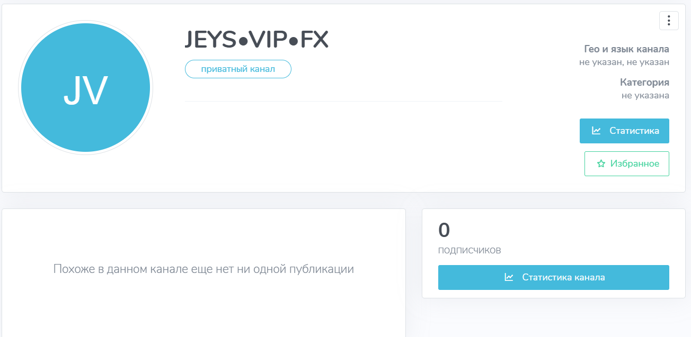Viewport: 691px width, 337px height.
Task: Open the JEYS•VIP•FX channel title
Action: point(256,40)
